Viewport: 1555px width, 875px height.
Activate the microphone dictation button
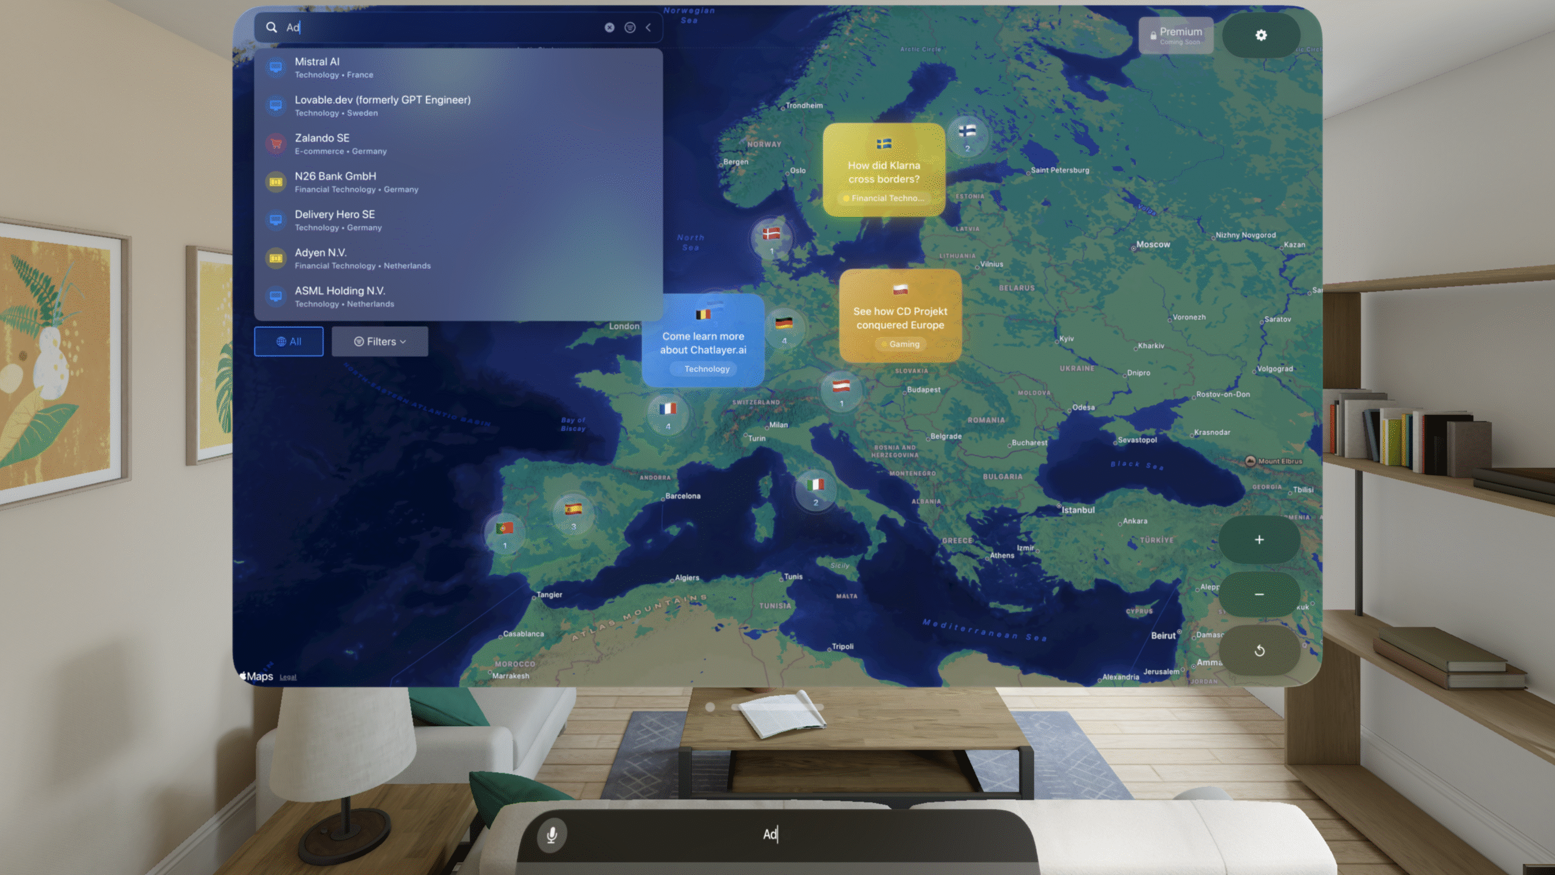(552, 835)
